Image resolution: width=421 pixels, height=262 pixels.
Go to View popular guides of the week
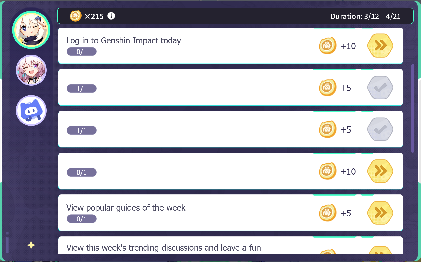[380, 213]
